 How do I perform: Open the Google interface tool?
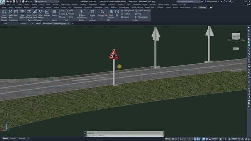click(x=92, y=13)
